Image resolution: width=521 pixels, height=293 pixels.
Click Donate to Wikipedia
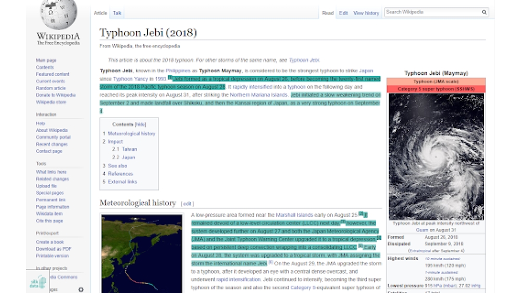(x=56, y=95)
